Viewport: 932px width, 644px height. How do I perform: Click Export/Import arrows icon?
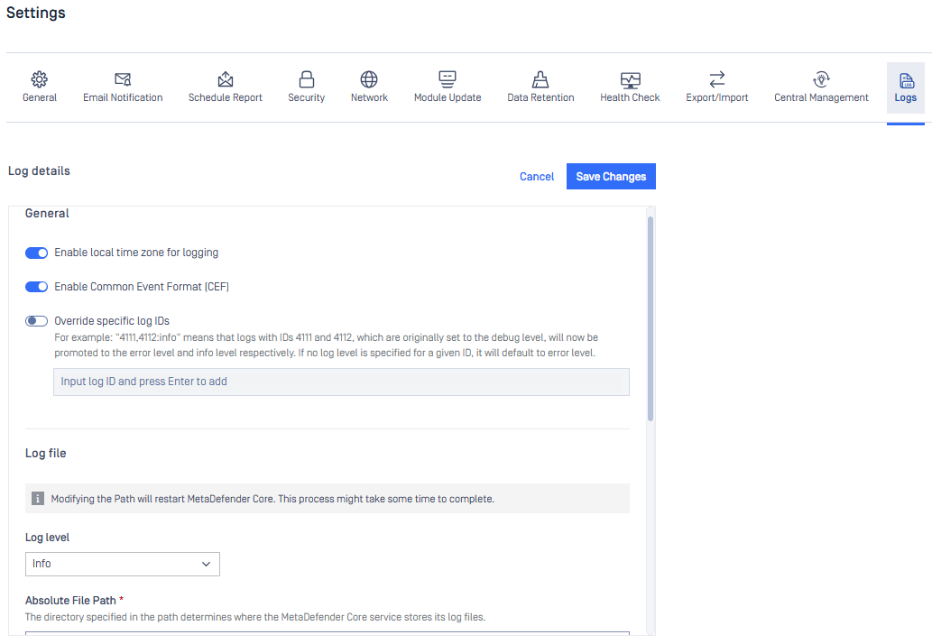tap(717, 79)
